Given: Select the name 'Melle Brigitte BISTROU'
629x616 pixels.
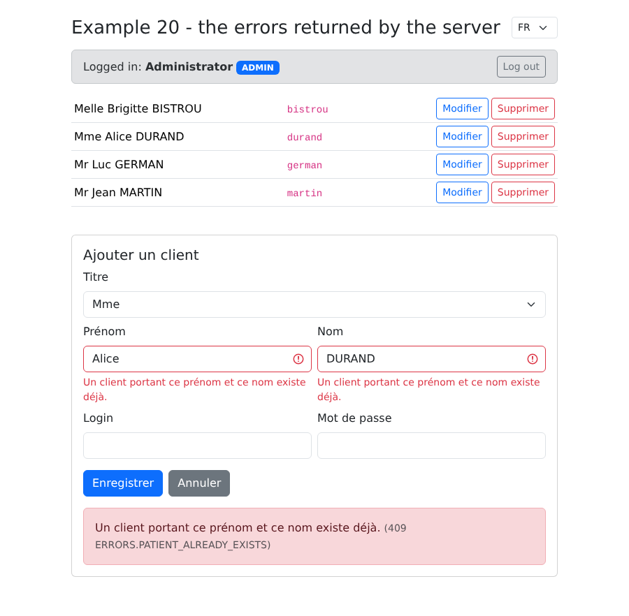Looking at the screenshot, I should click(x=138, y=109).
